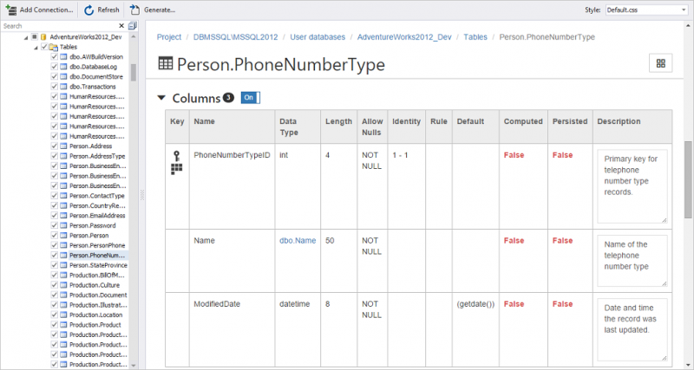Click the AdventureWorks2012_Dev database icon
This screenshot has width=694, height=370.
click(x=44, y=36)
